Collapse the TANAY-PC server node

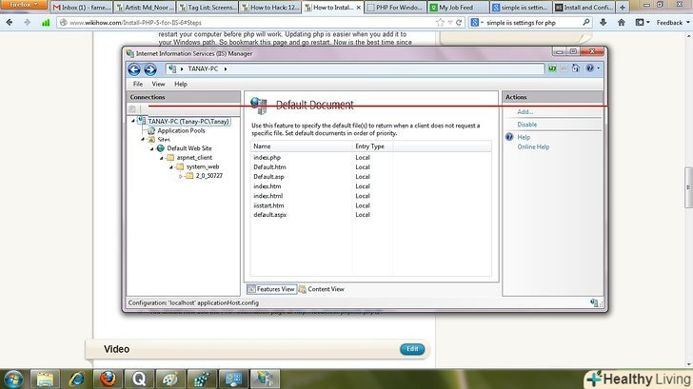(132, 122)
